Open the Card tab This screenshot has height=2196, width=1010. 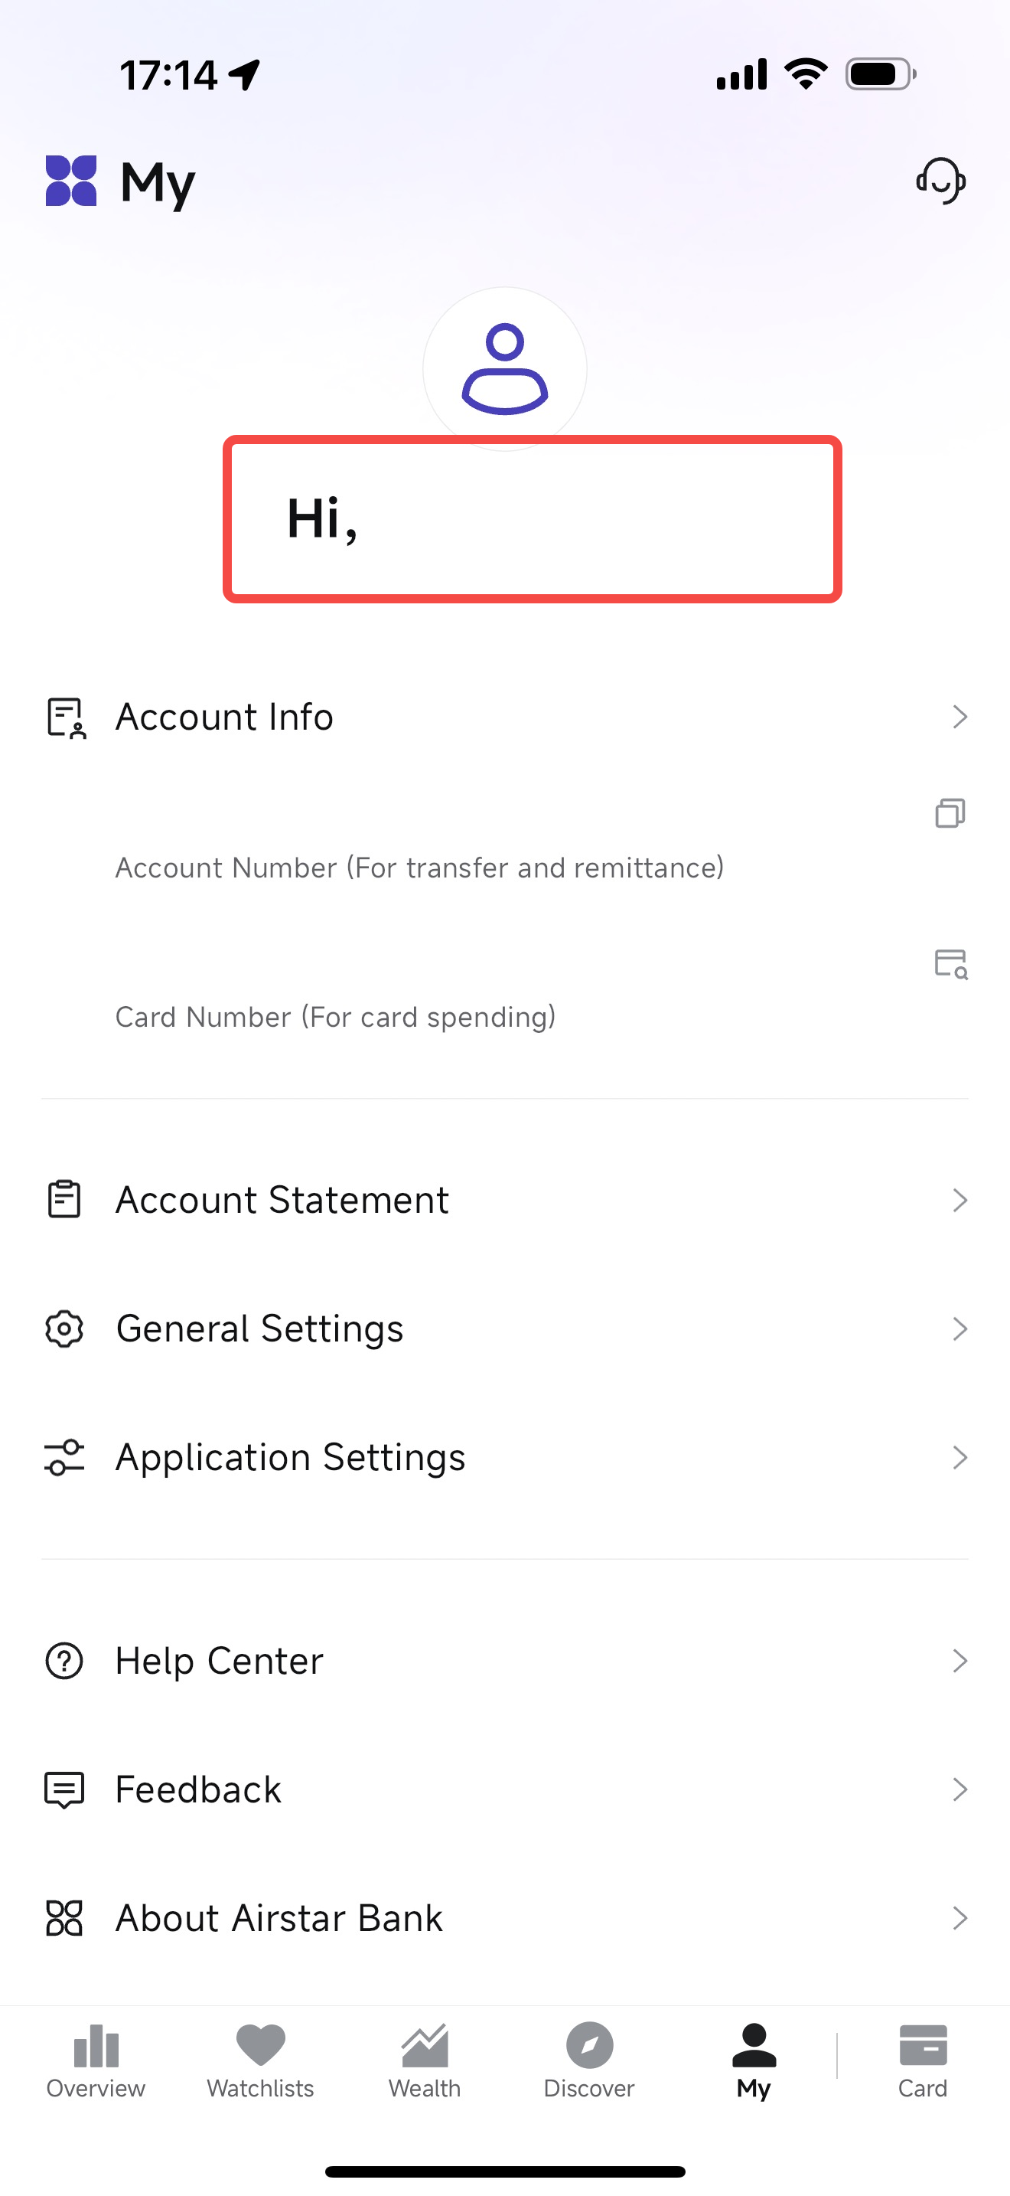(x=922, y=2060)
